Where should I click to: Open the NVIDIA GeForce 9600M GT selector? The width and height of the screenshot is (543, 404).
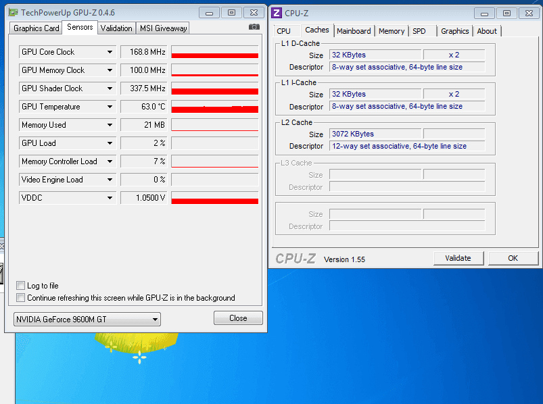click(87, 320)
